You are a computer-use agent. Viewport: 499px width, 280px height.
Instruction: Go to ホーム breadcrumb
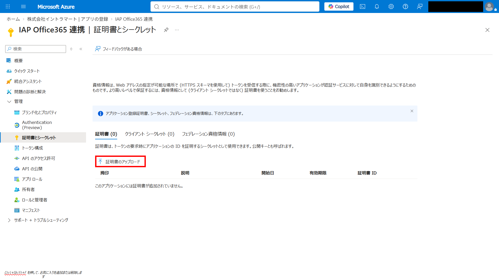pos(13,19)
